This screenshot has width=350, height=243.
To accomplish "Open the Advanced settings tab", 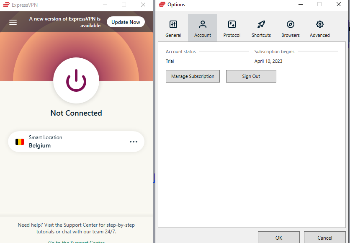I will (x=319, y=28).
